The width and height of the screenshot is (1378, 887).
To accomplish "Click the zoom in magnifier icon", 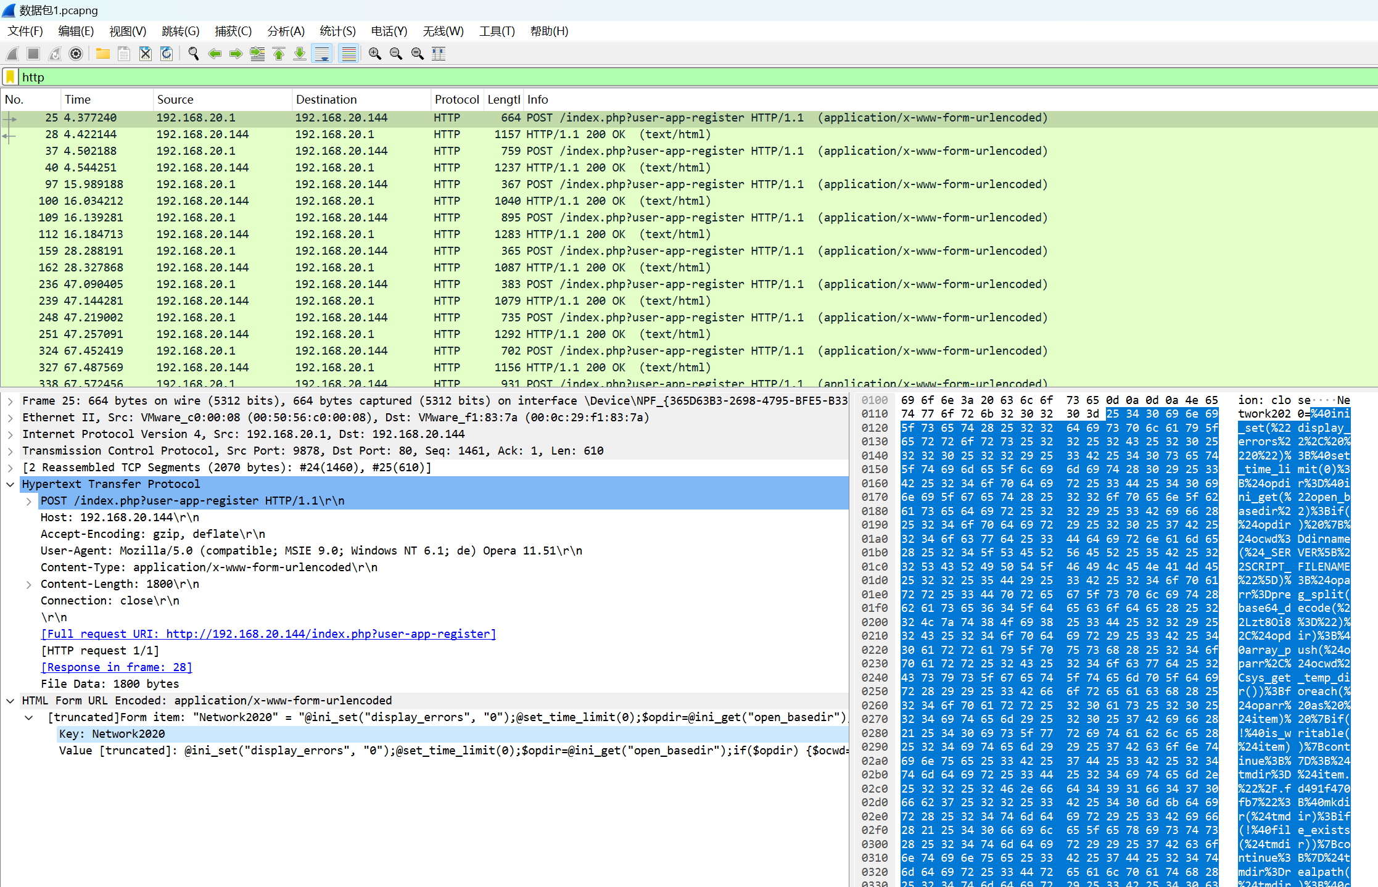I will [375, 54].
